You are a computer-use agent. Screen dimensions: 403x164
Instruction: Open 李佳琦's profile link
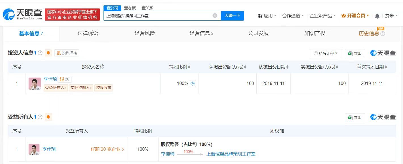tap(50, 79)
